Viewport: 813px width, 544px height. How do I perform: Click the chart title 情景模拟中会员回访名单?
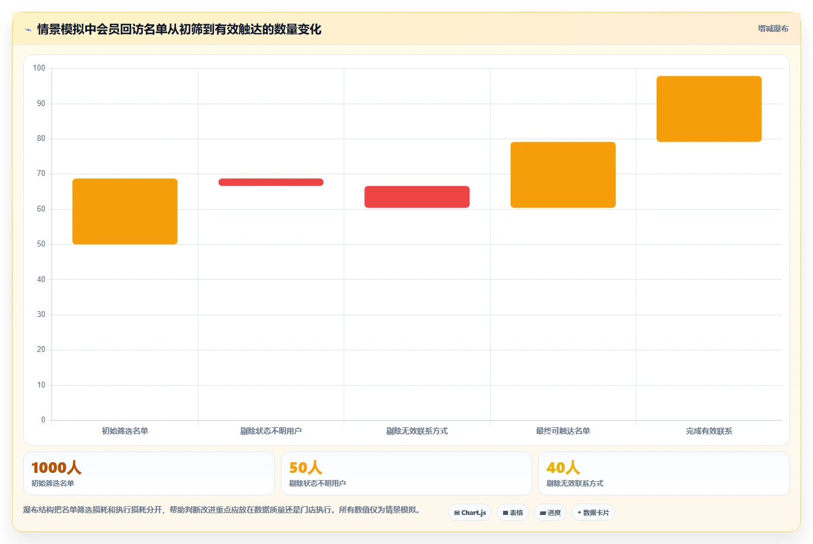coord(179,29)
